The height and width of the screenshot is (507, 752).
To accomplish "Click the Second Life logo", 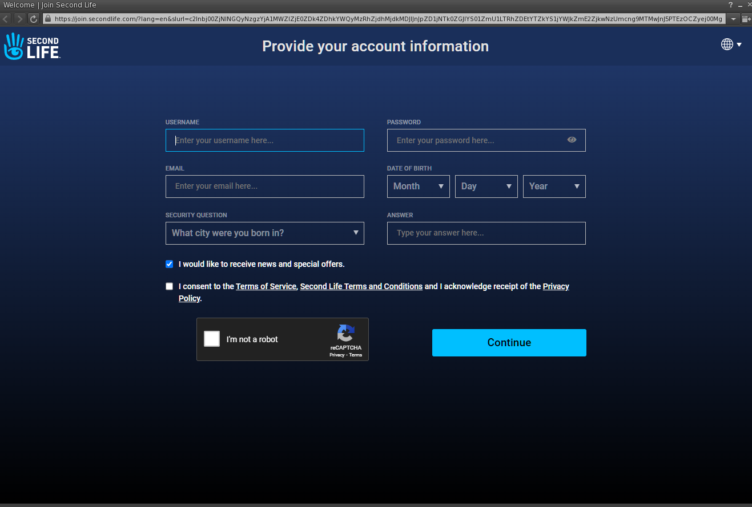I will [x=32, y=46].
